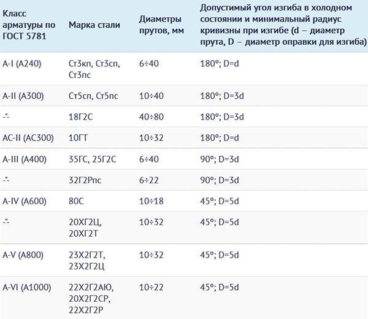Click the 35ГС, 25Г2С steel cell
Screen dimensions: 368x319
(x=92, y=159)
